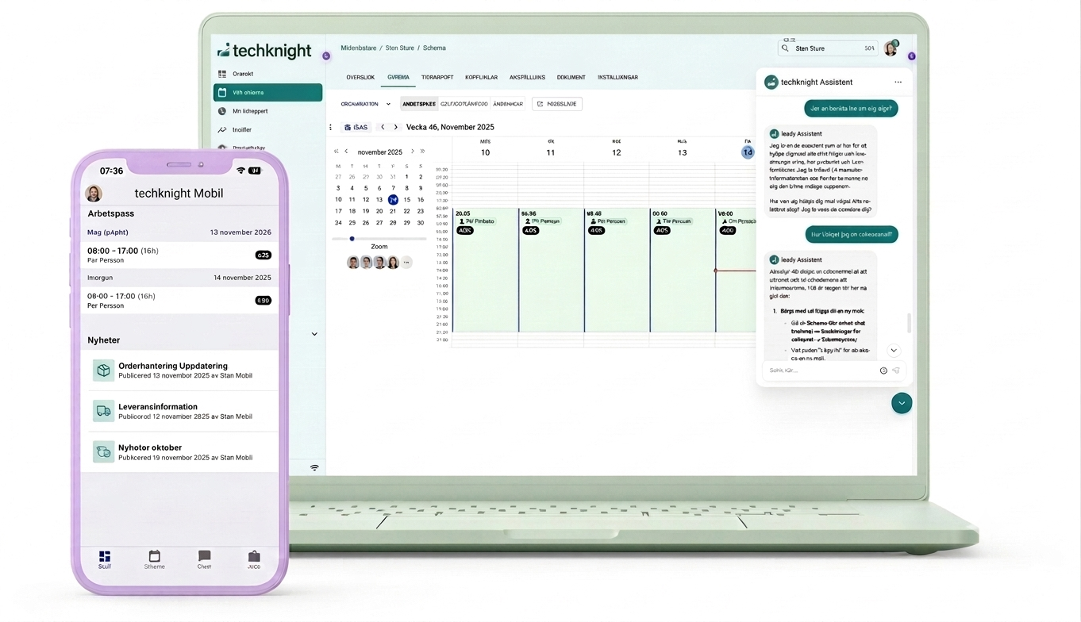The image size is (1081, 622).
Task: Click the first teal user message bubble
Action: pyautogui.click(x=851, y=108)
